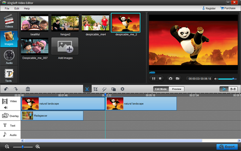The image size is (241, 151).
Task: Open the Texts media tab
Action: 9,75
